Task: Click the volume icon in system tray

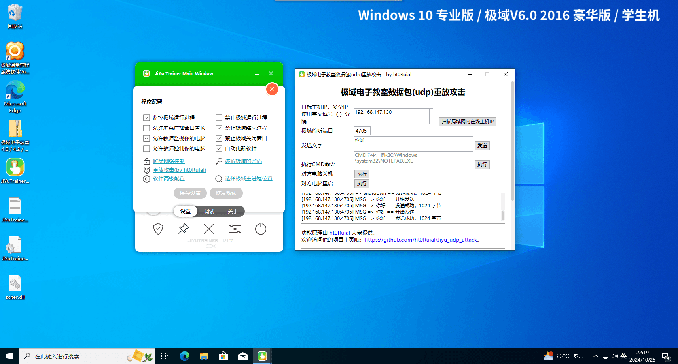Action: point(614,356)
